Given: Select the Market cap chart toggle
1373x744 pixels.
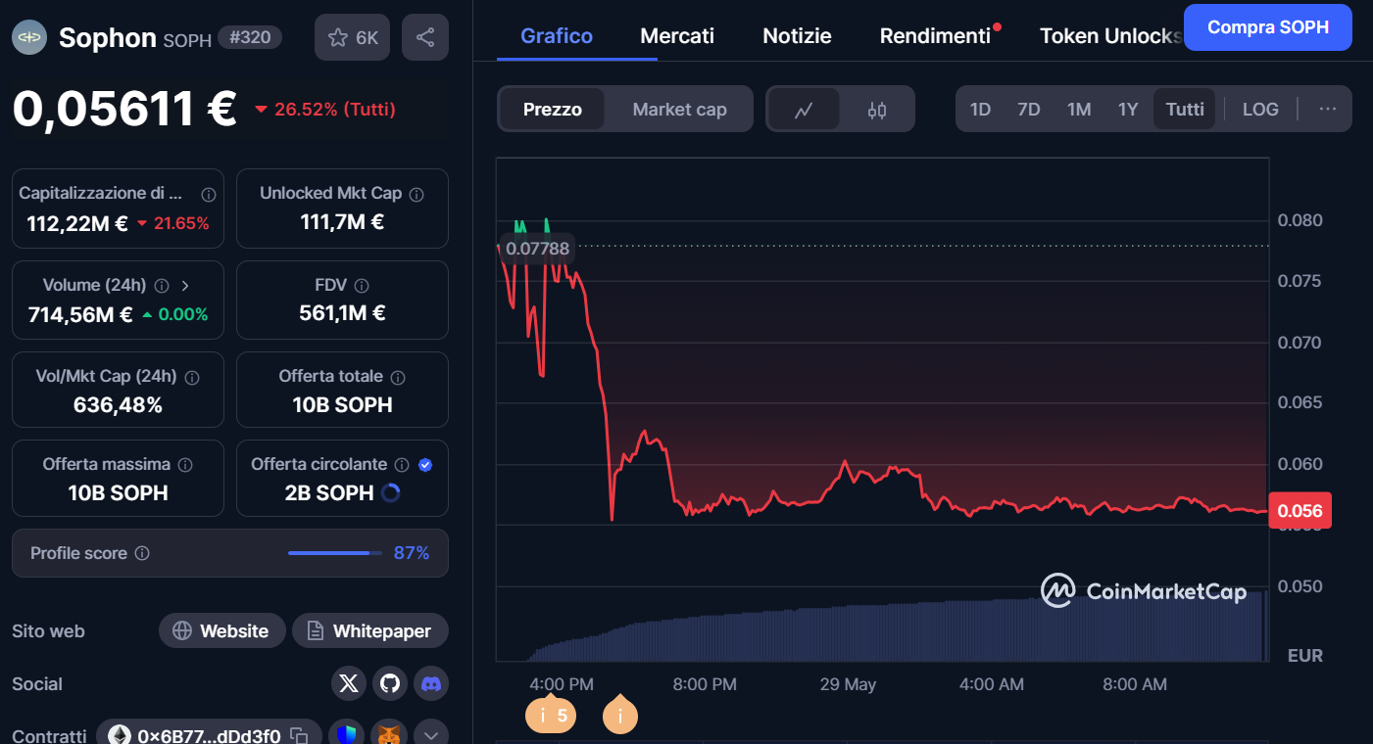Looking at the screenshot, I should pyautogui.click(x=679, y=110).
